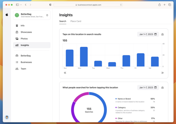Screen dimensions: 176x124
Task: Click the Team people icon
Action: click(x=17, y=69)
